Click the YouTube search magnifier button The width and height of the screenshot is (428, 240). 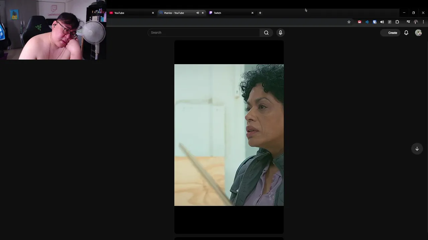click(x=266, y=33)
